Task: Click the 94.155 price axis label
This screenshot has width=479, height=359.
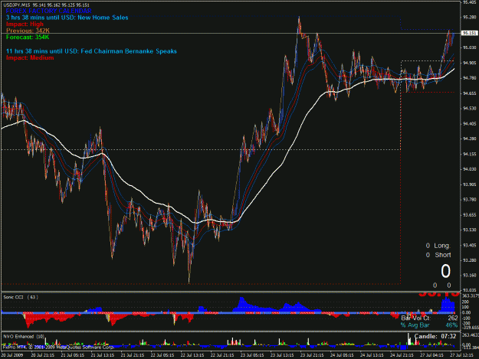Action: click(470, 154)
